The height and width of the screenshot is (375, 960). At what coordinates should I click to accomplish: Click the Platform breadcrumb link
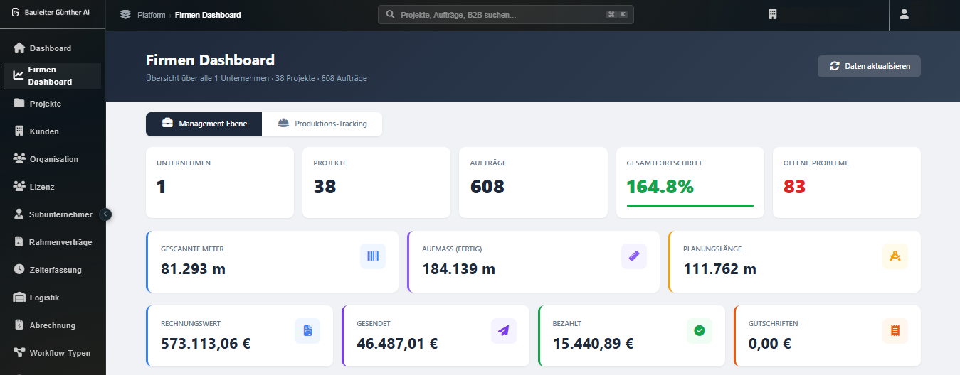[x=152, y=15]
